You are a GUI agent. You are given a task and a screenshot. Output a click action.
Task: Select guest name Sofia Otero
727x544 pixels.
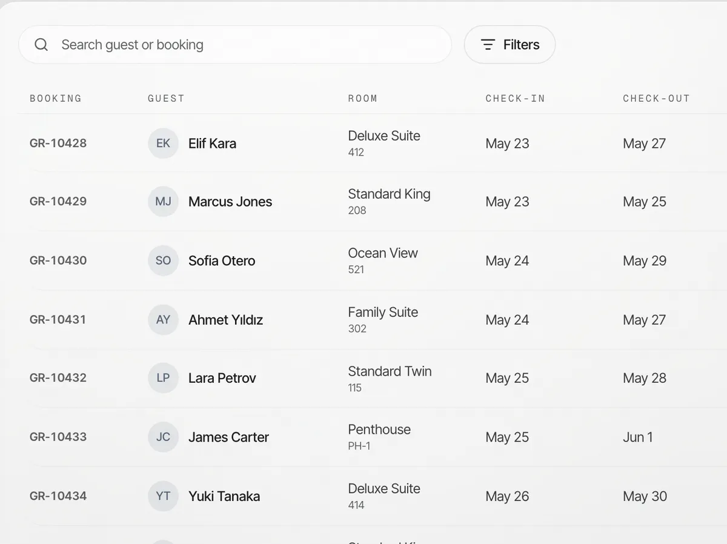(x=222, y=260)
